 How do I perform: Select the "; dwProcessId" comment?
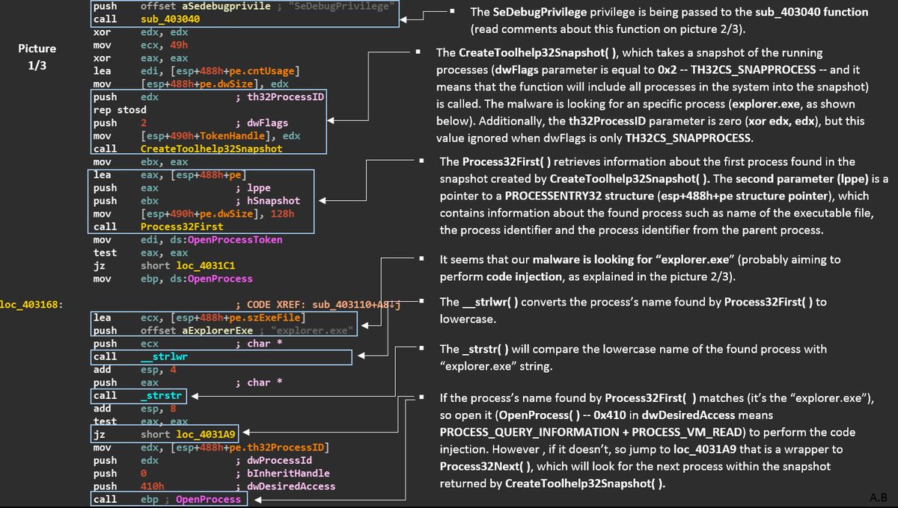pyautogui.click(x=273, y=460)
